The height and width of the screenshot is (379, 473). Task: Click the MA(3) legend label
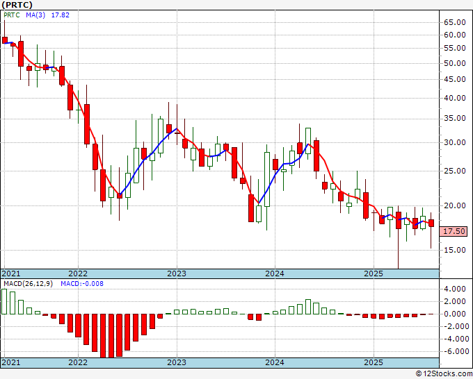[x=35, y=15]
